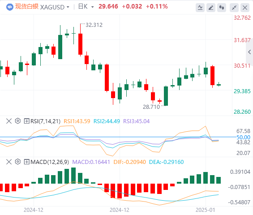Remove the MACD indicator panel
This screenshot has width=253, height=215.
pyautogui.click(x=9, y=162)
